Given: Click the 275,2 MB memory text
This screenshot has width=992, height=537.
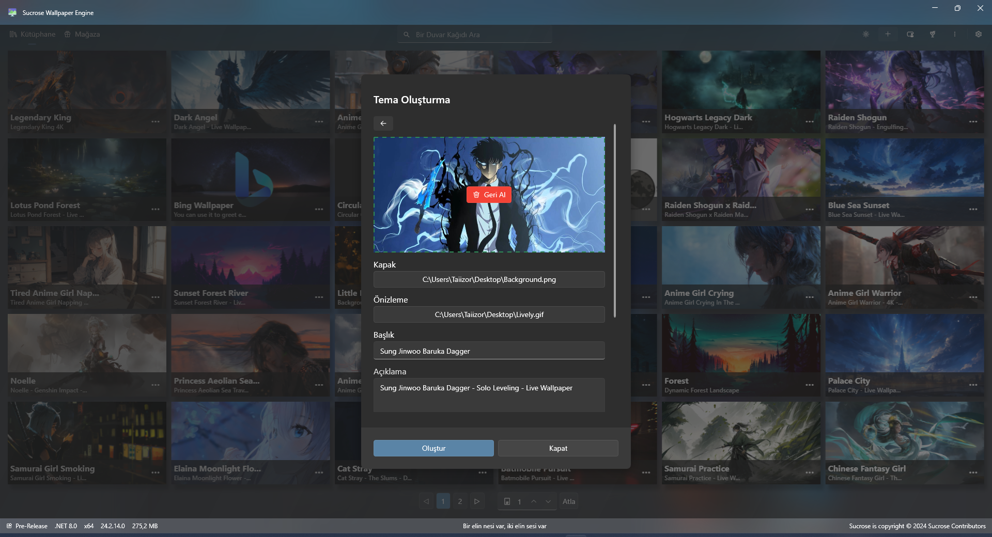Looking at the screenshot, I should (145, 526).
